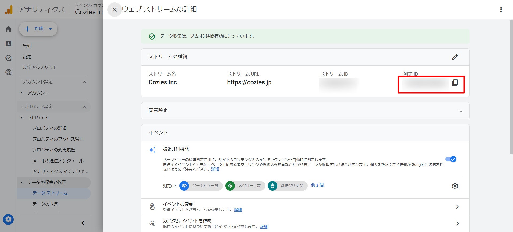Viewport: 513px width, 232px height.
Task: Expand the 同意設定 section chevron
Action: point(461,111)
